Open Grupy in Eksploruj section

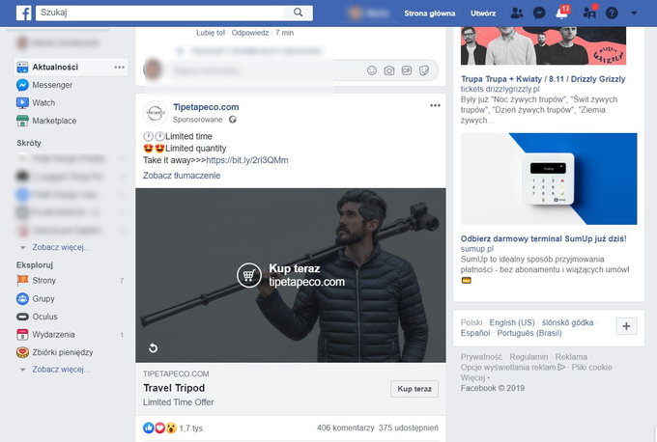(x=43, y=299)
